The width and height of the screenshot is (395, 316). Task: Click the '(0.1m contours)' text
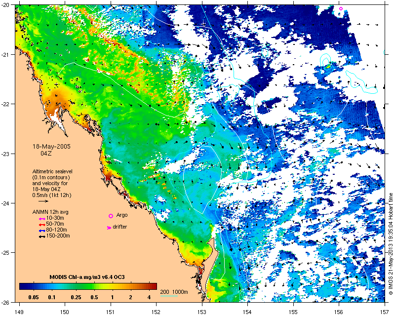tap(51, 177)
